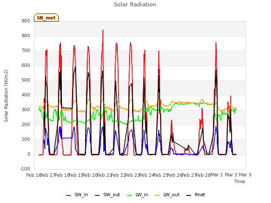This screenshot has height=203, width=271.
Task: Click the Mar 1 SW_in peak near 750
Action: point(216,43)
